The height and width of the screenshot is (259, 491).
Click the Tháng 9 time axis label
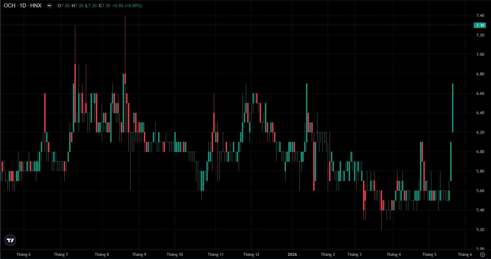point(139,255)
